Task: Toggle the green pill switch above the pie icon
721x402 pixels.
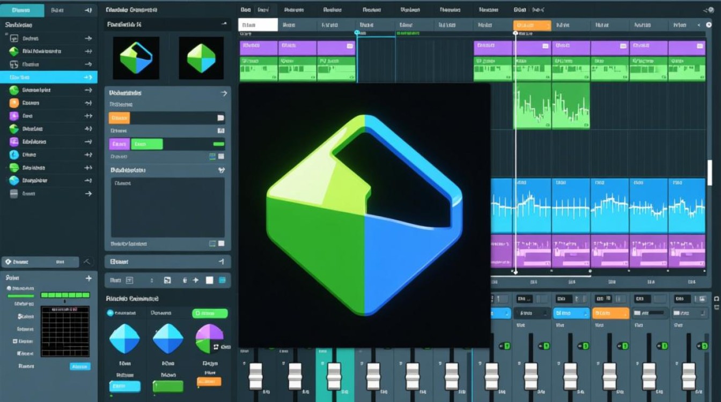Action: 210,313
